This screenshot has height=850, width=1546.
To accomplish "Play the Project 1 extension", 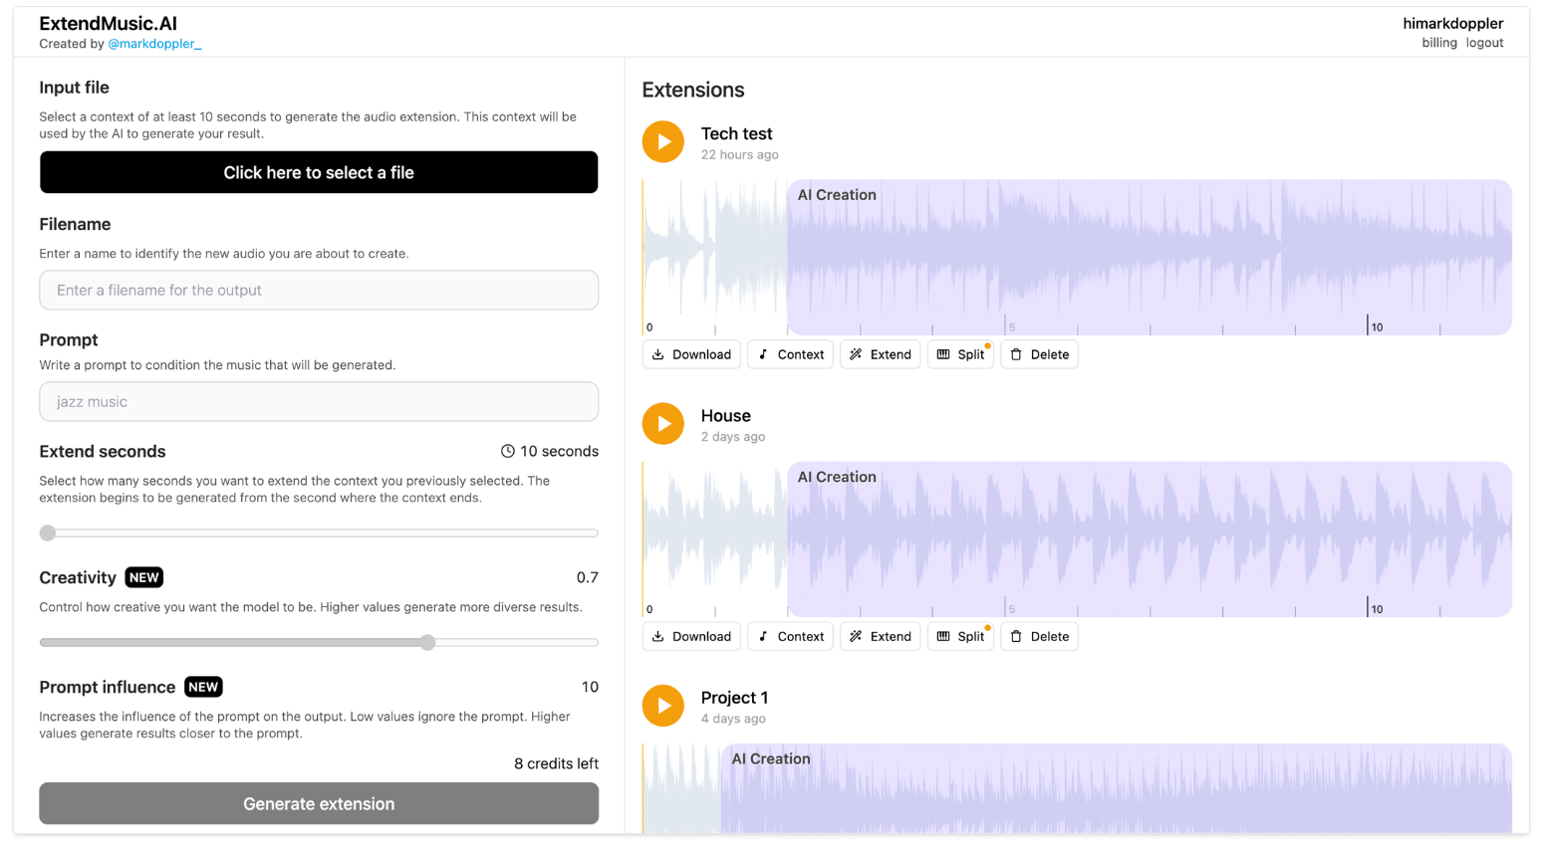I will click(662, 706).
